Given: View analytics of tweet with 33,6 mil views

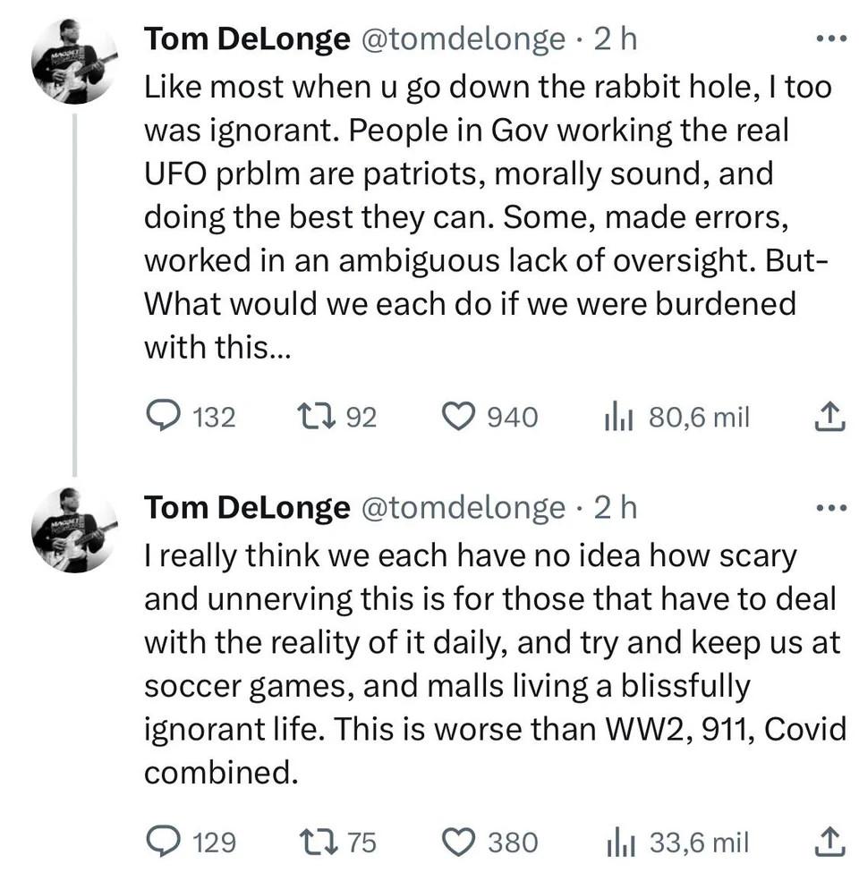Looking at the screenshot, I should (x=619, y=842).
